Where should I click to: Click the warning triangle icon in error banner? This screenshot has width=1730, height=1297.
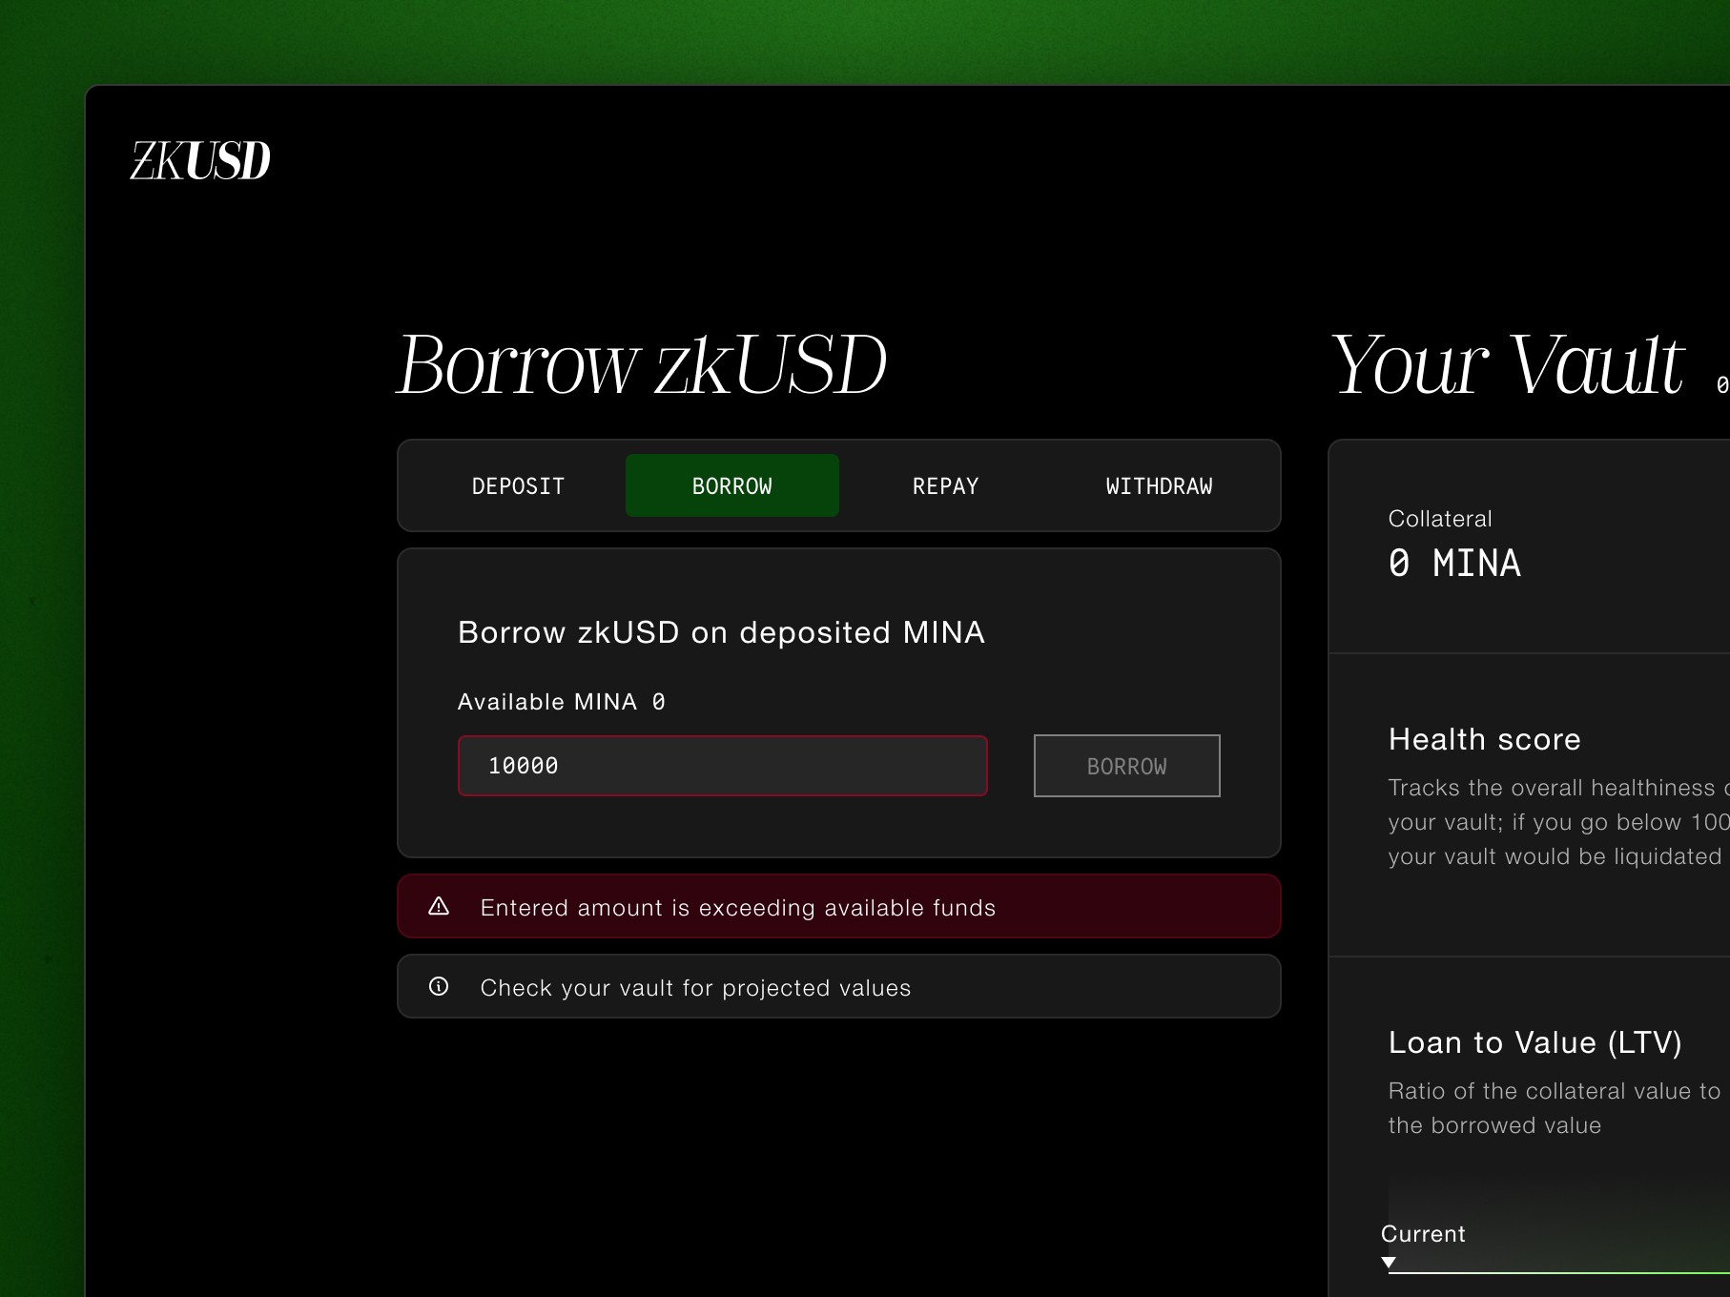pos(439,906)
